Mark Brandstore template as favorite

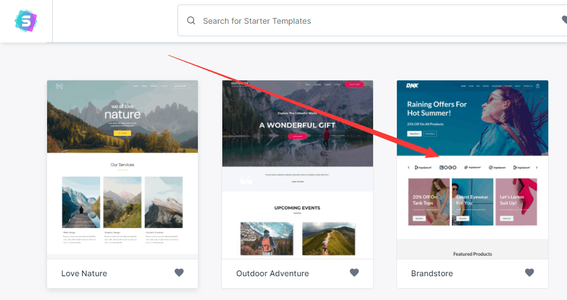pos(530,273)
